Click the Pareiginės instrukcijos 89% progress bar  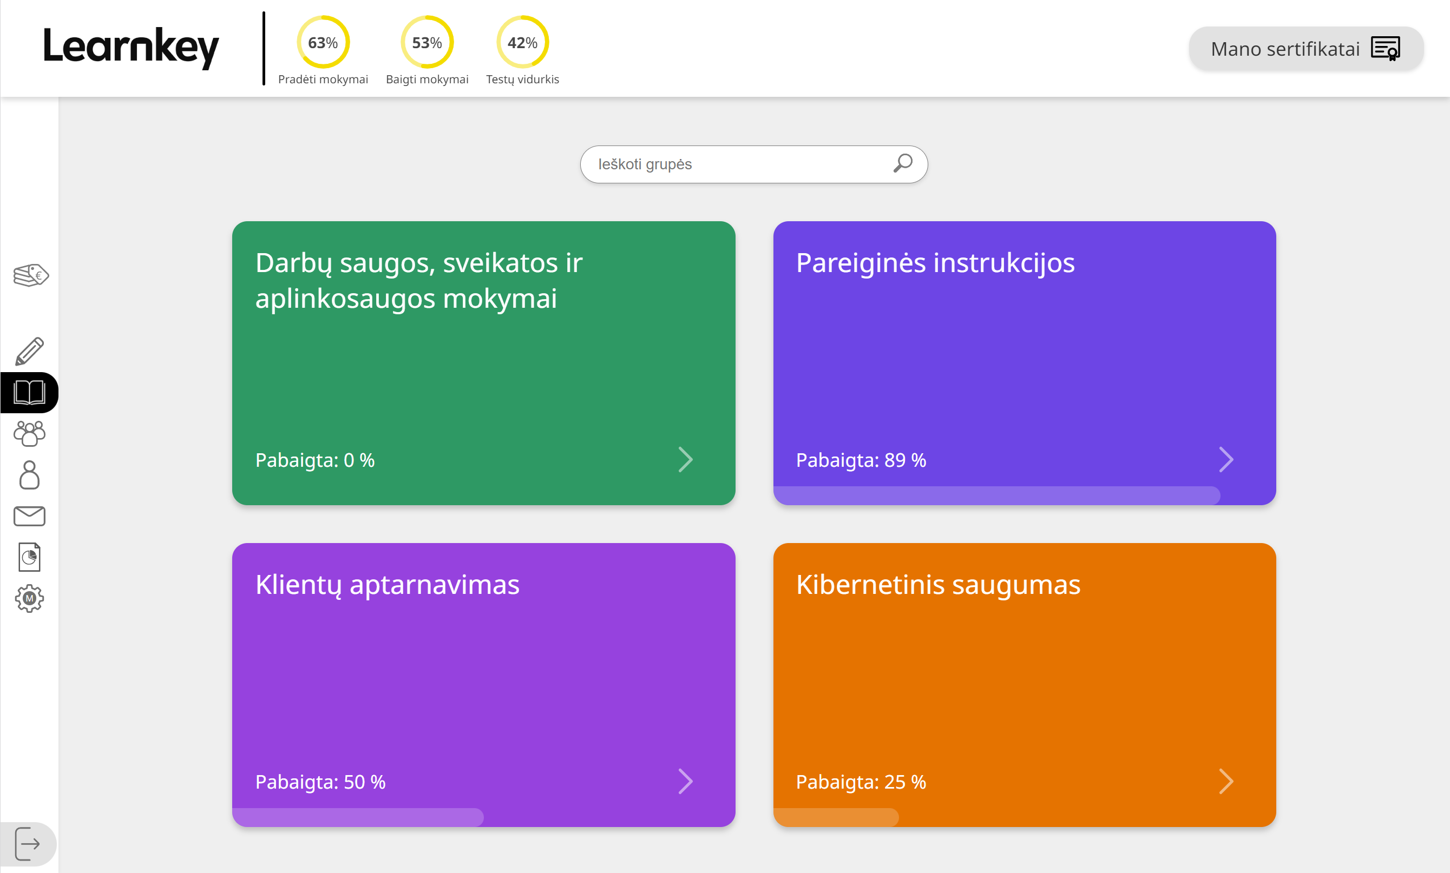coord(997,495)
